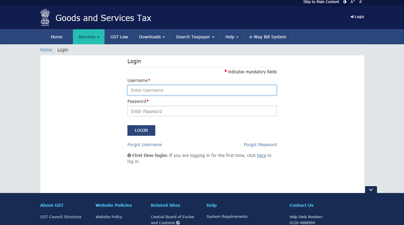Click the national emblem logo
This screenshot has width=404, height=225.
coord(45,18)
